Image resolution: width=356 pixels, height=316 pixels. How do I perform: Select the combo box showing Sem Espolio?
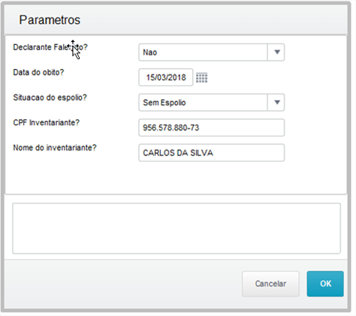(x=212, y=102)
